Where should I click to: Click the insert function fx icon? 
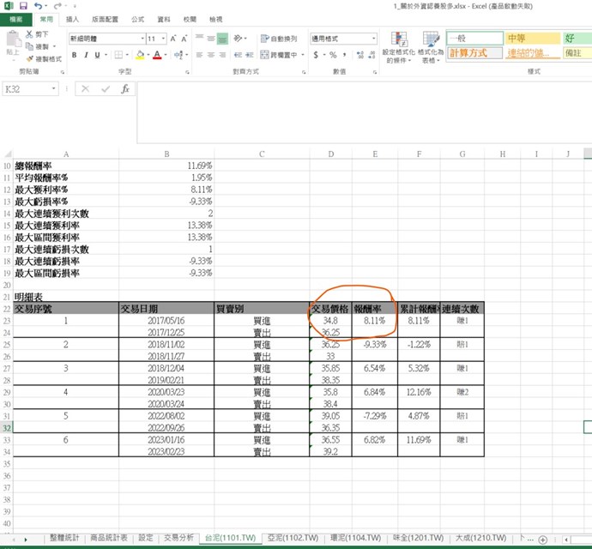pyautogui.click(x=125, y=89)
